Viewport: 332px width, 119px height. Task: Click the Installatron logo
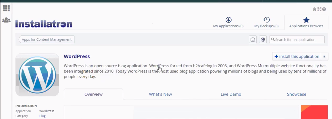44,24
